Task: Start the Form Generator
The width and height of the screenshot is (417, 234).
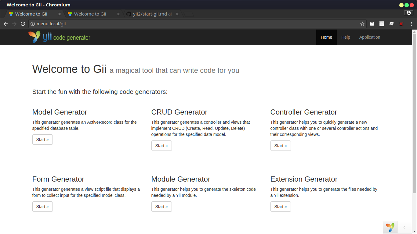Action: pos(42,207)
